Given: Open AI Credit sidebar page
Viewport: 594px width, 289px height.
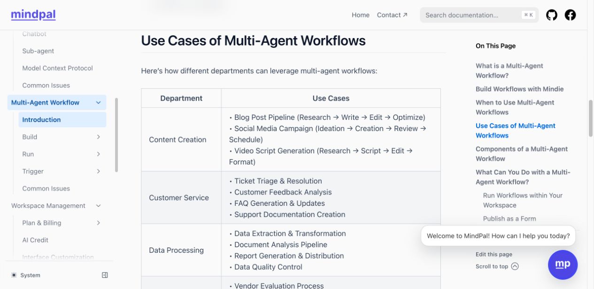Looking at the screenshot, I should pos(35,240).
